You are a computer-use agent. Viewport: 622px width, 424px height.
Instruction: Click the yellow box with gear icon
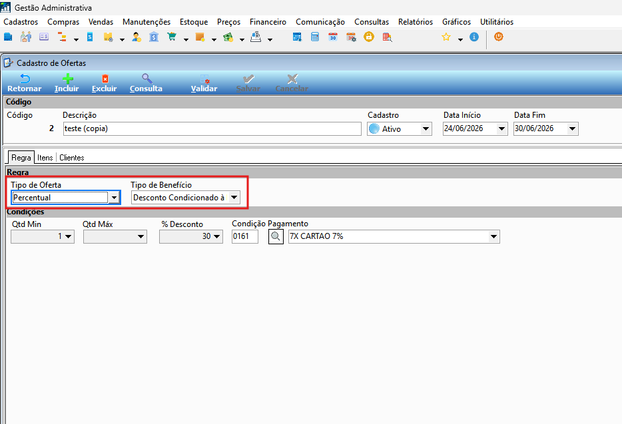[108, 37]
